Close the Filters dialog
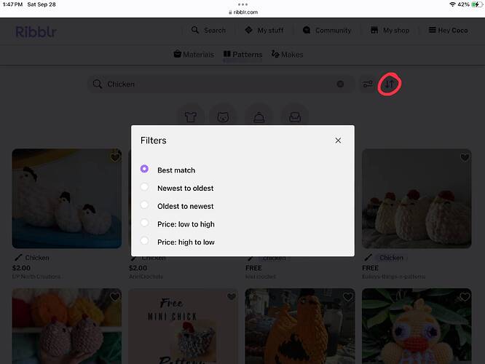 338,141
